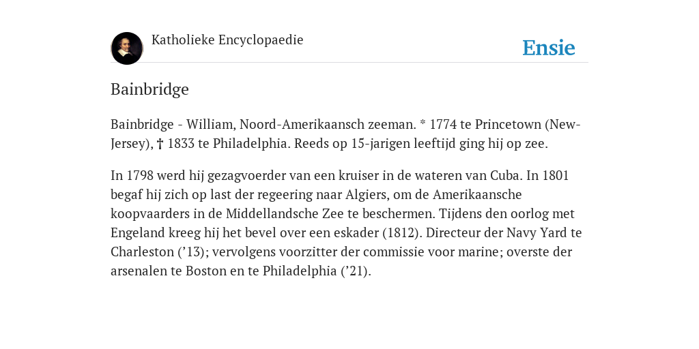Open the Katholieke Encyclopaedie author link
Image resolution: width=699 pixels, height=349 pixels.
coord(227,40)
